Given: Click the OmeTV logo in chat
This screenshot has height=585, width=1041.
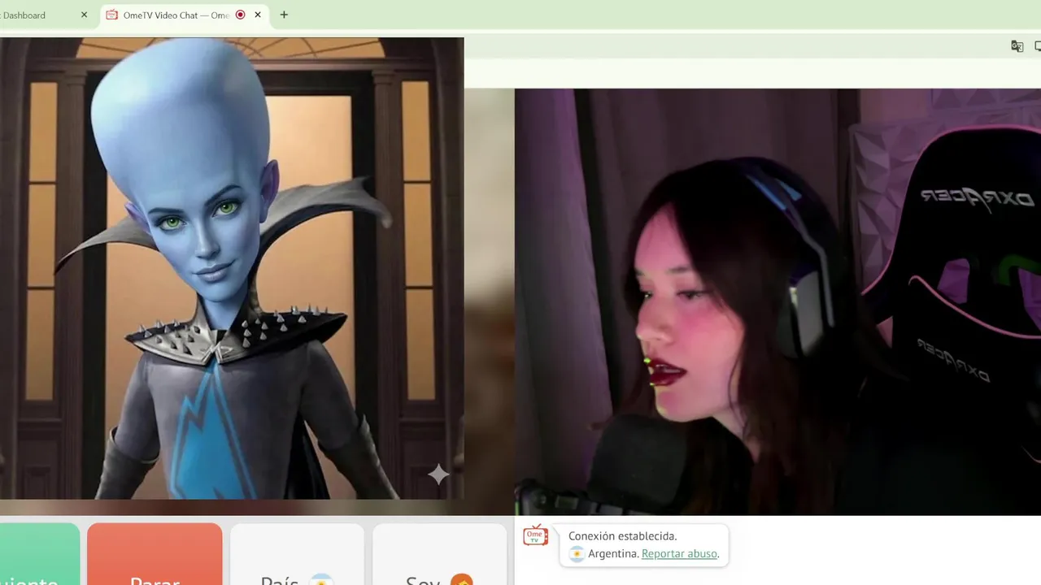Looking at the screenshot, I should (535, 535).
